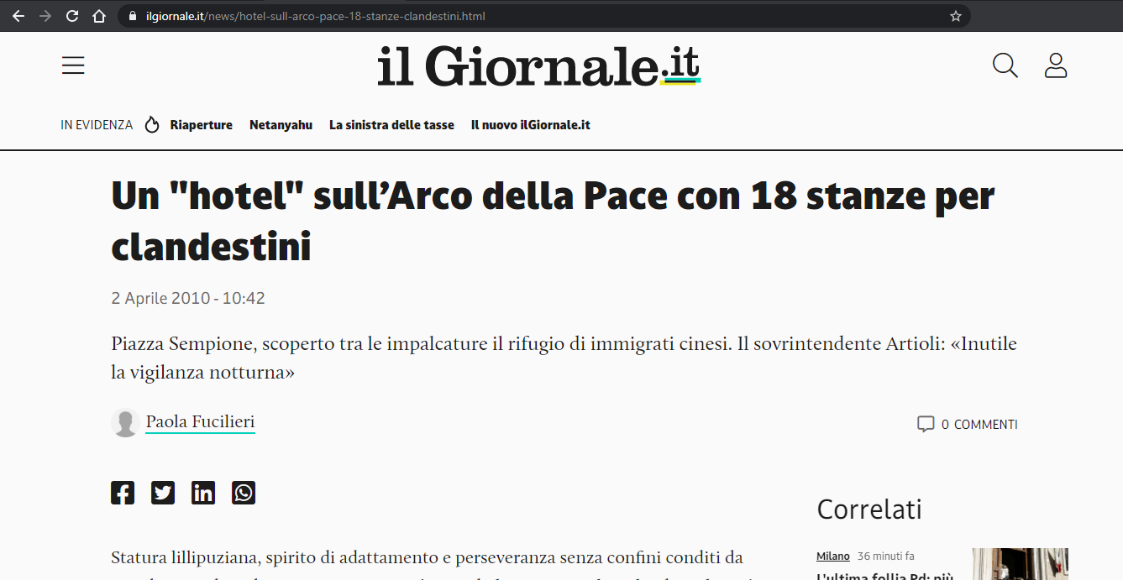Select La sinistra delle tasse topic
The width and height of the screenshot is (1123, 580).
click(x=391, y=125)
